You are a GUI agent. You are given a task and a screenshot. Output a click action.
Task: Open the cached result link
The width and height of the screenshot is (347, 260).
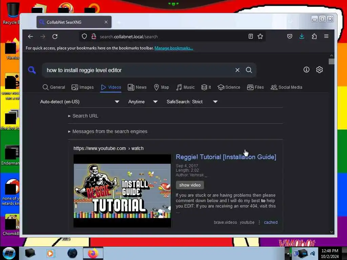pyautogui.click(x=271, y=222)
